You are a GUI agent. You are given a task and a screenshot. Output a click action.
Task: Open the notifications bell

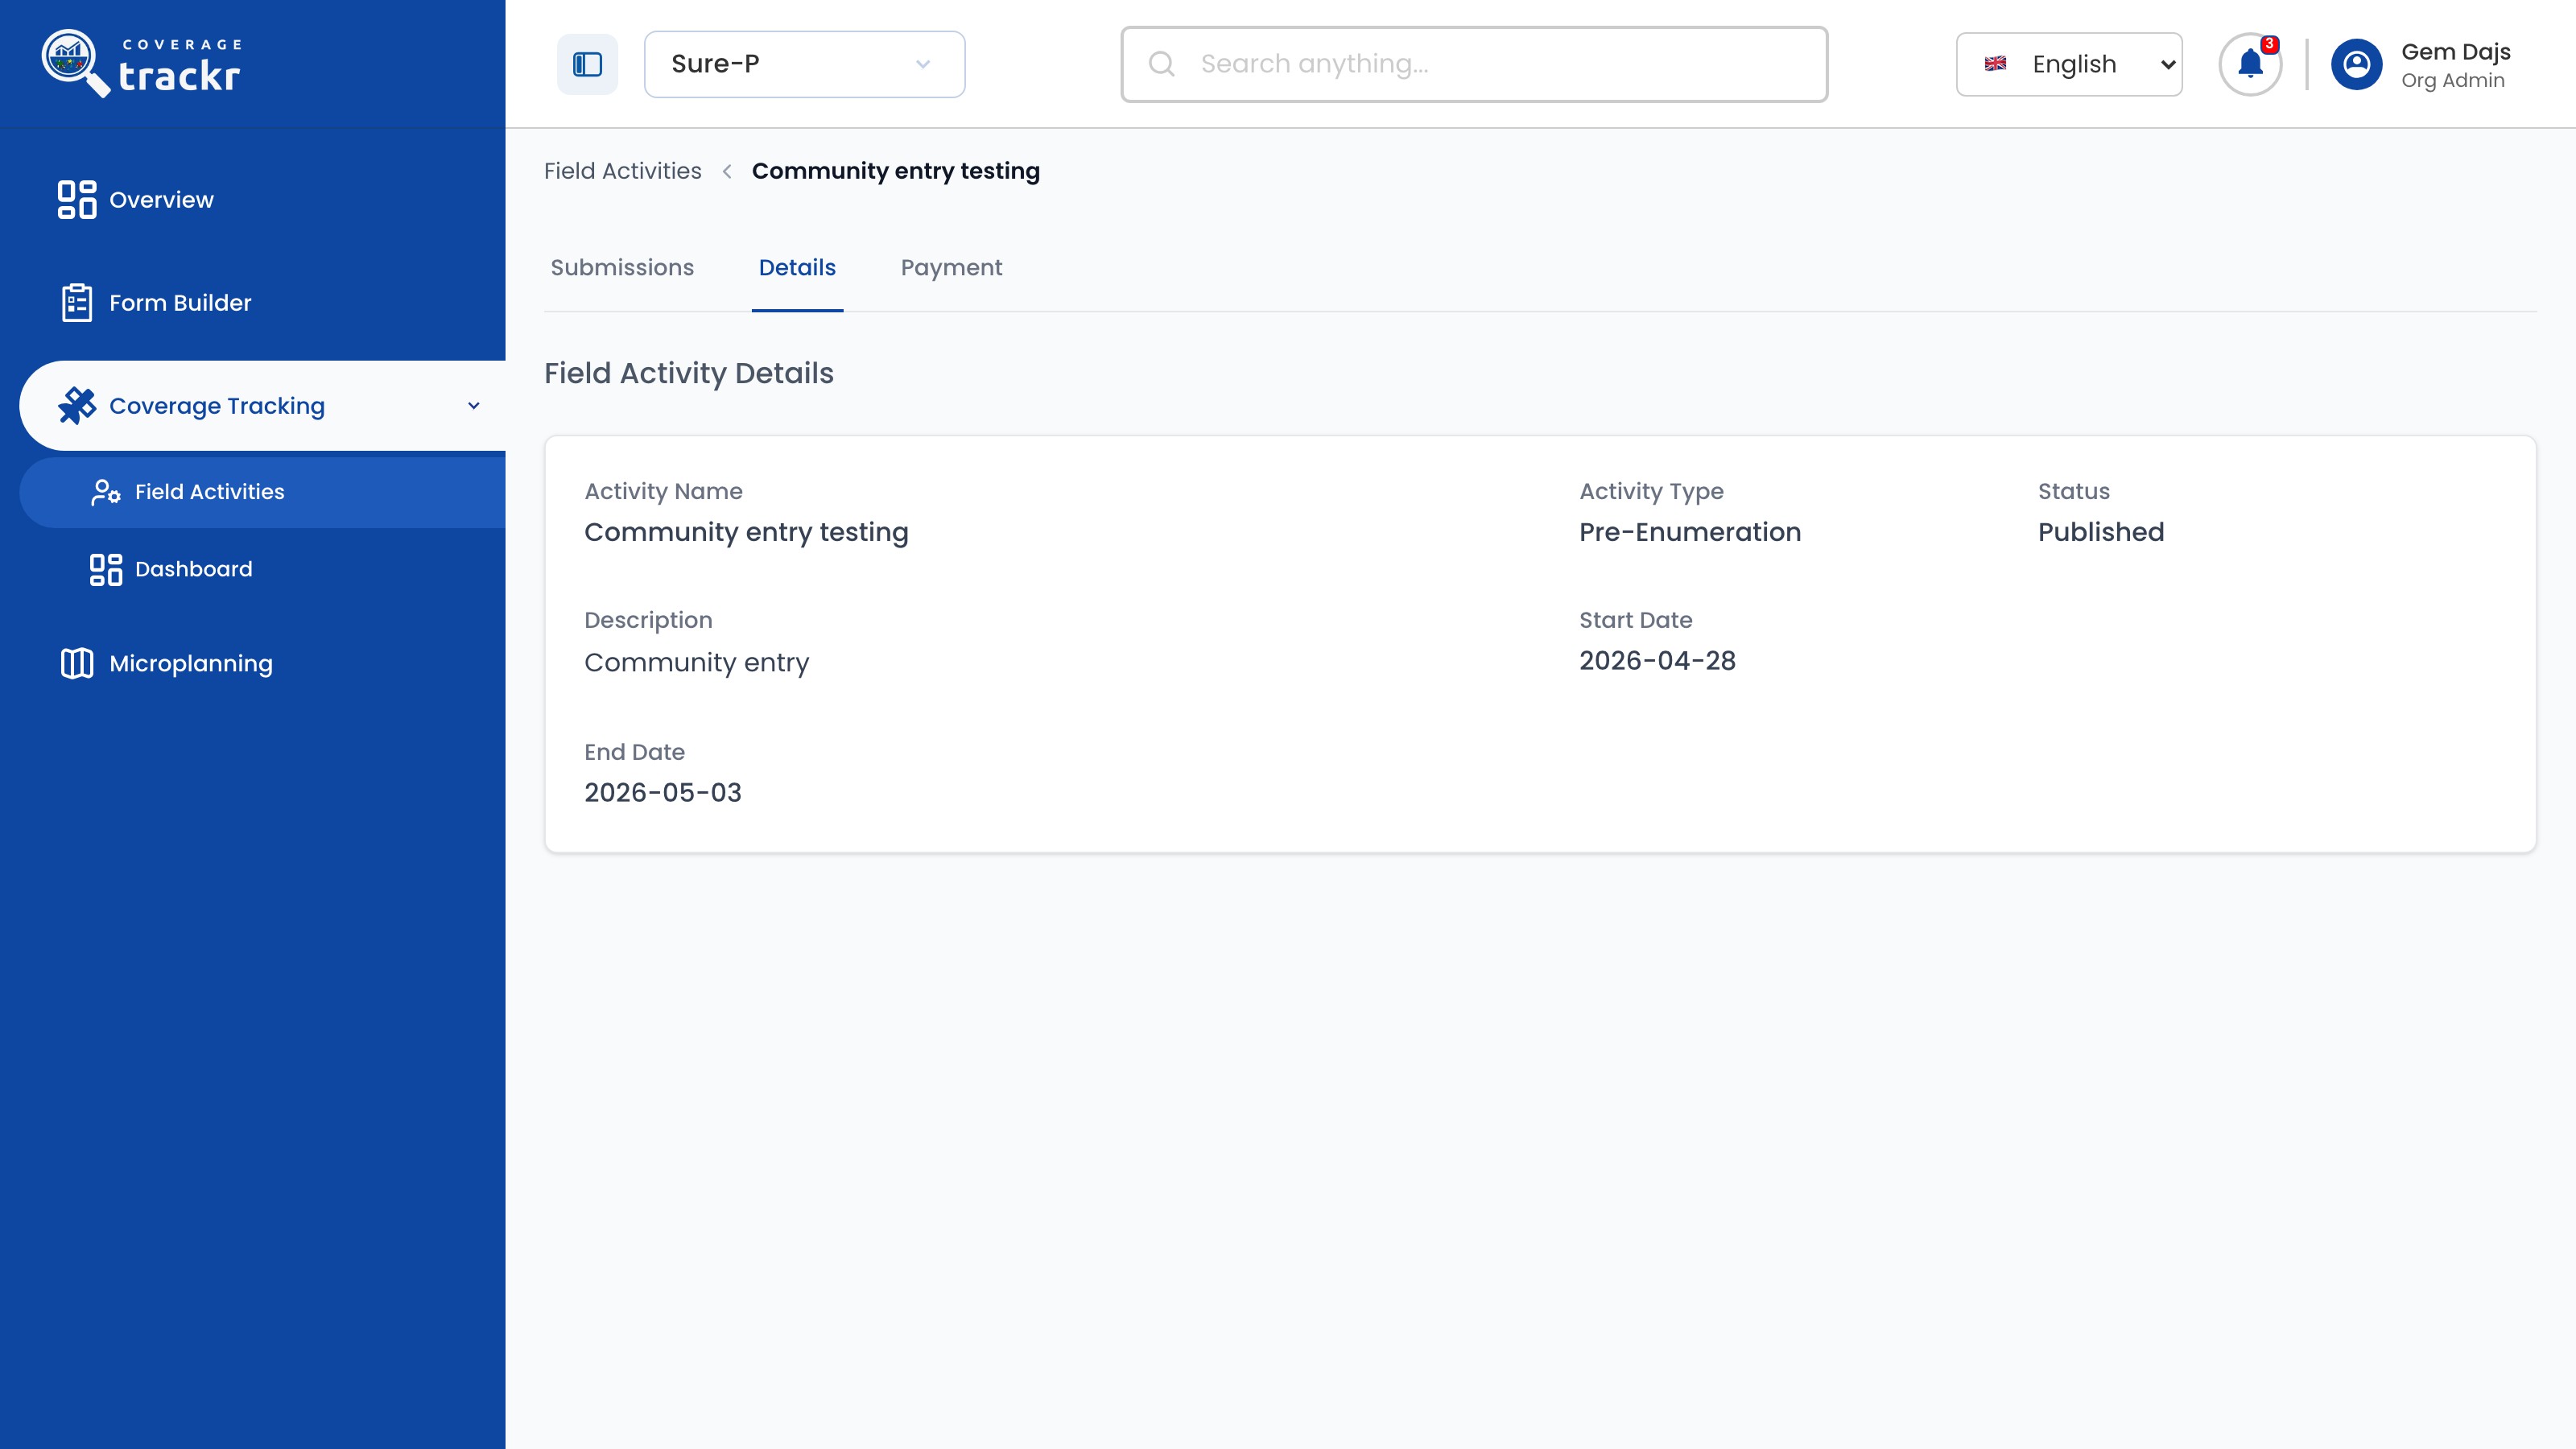point(2250,64)
